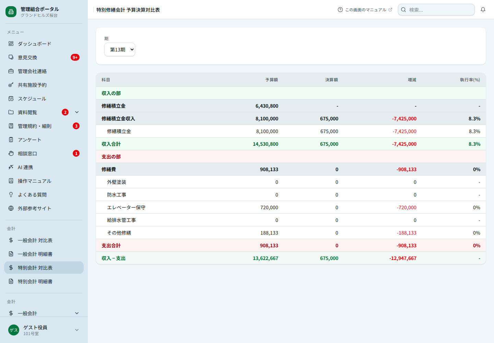Select 特別会計 明細書 menu item

[44, 281]
